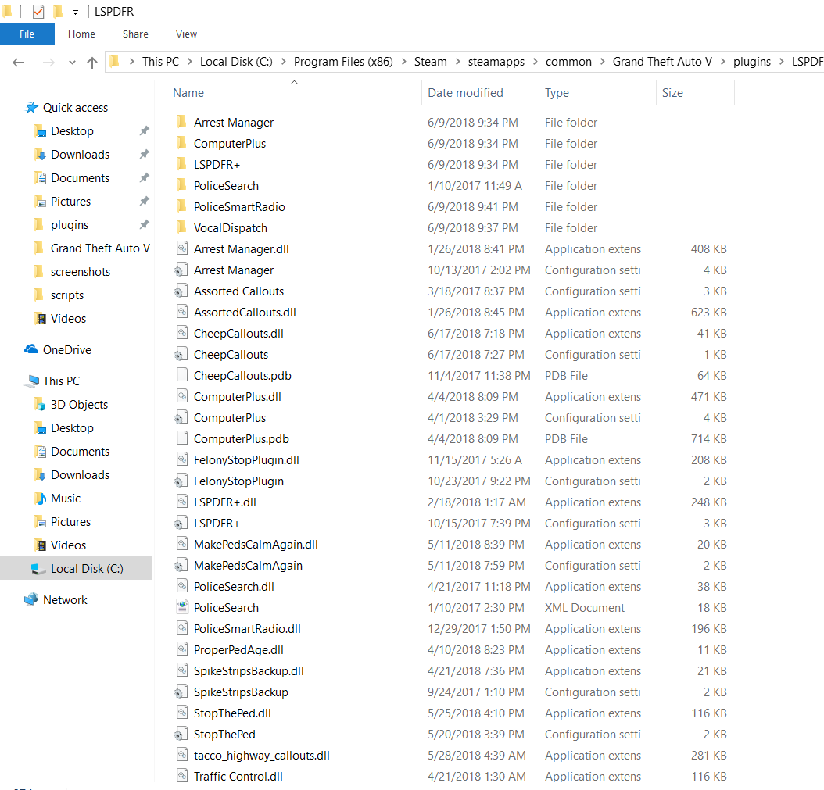Select the Arrest Manager folder icon
The height and width of the screenshot is (790, 824).
181,122
